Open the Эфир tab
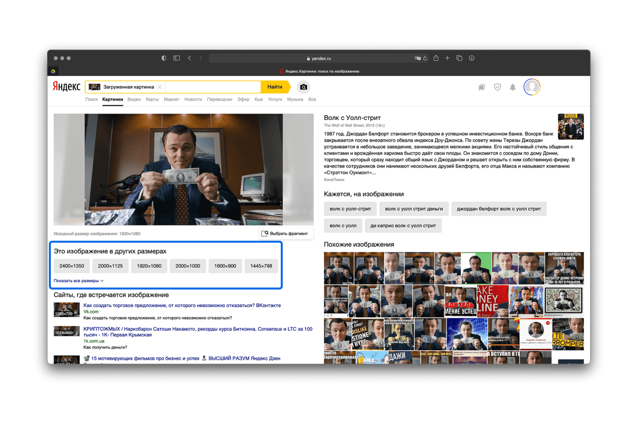The width and height of the screenshot is (638, 425). 243,99
